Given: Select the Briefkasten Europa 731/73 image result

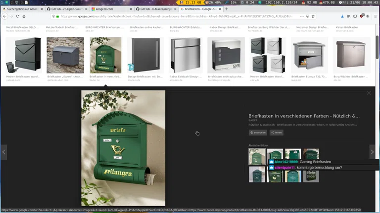Looking at the screenshot, I should click(310, 55).
